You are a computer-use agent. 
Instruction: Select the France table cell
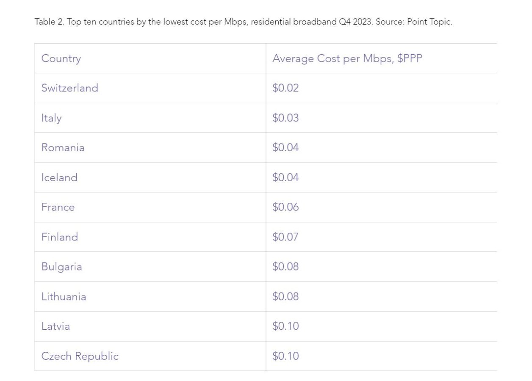pyautogui.click(x=58, y=207)
